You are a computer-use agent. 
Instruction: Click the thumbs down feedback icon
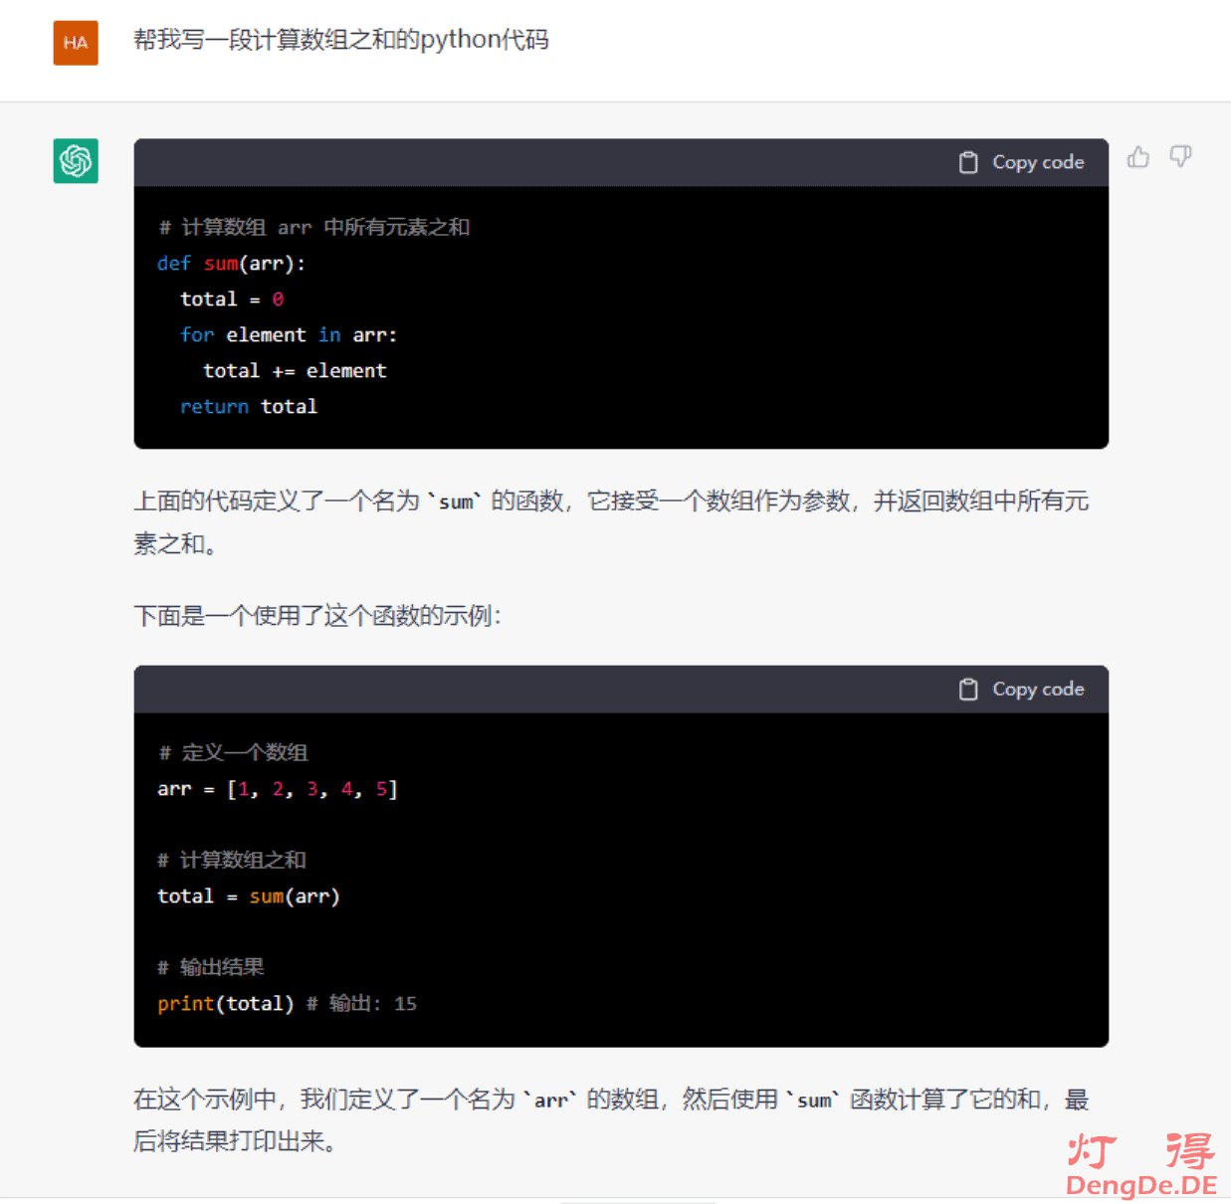[1180, 157]
